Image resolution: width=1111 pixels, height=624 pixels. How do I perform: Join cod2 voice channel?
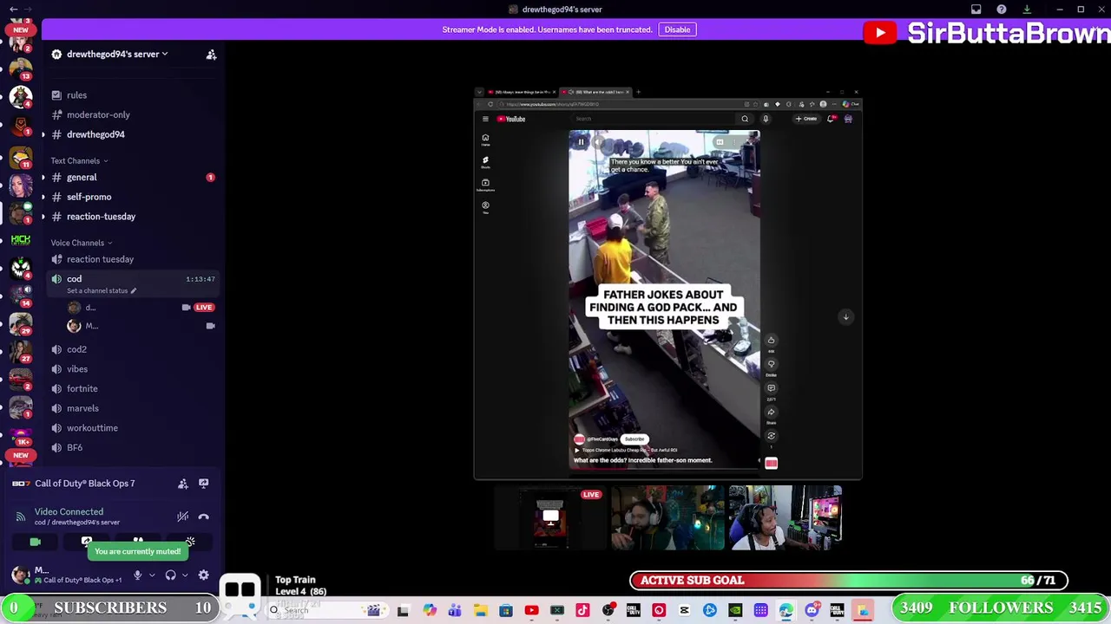[x=76, y=349]
